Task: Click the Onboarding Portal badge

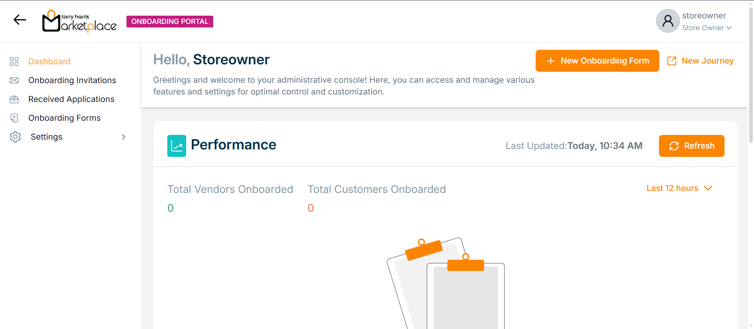Action: 170,22
